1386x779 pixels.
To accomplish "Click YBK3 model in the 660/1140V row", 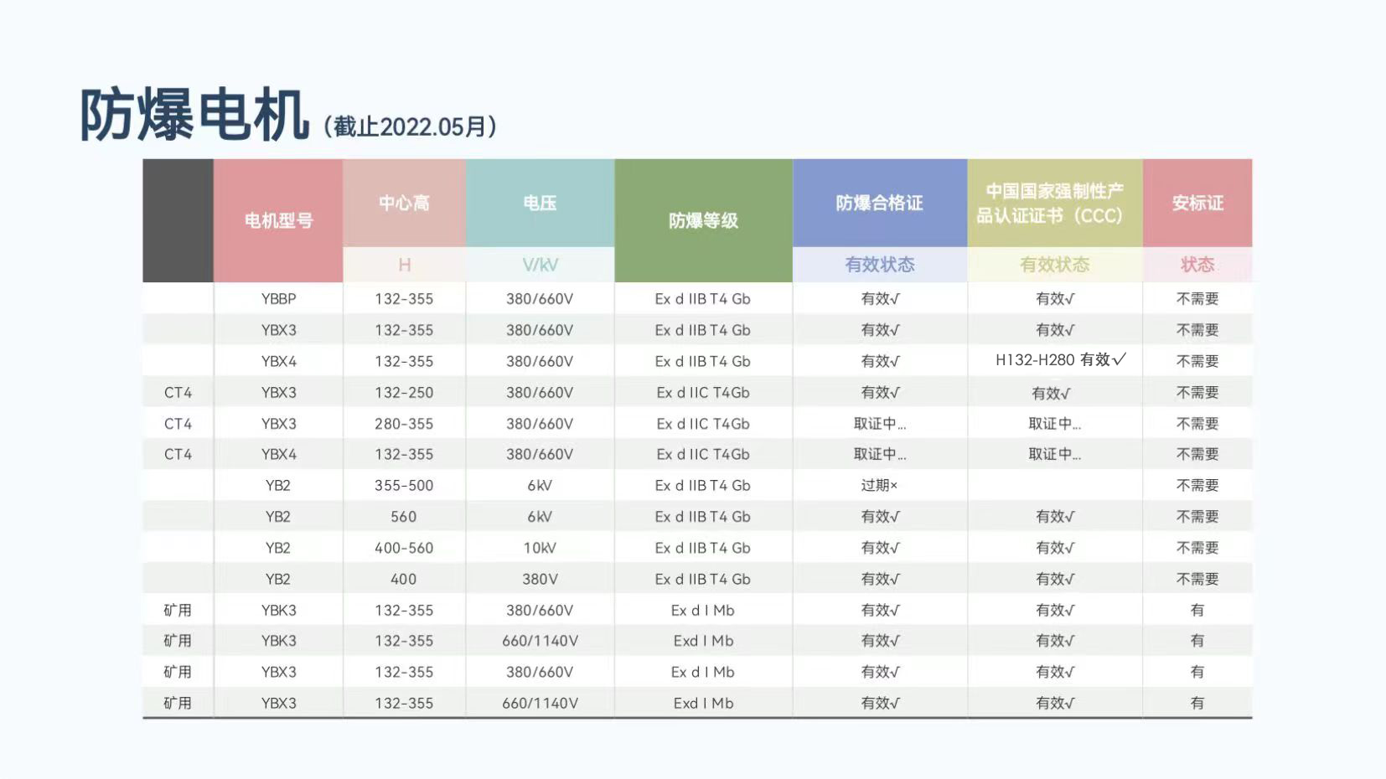I will click(x=278, y=641).
